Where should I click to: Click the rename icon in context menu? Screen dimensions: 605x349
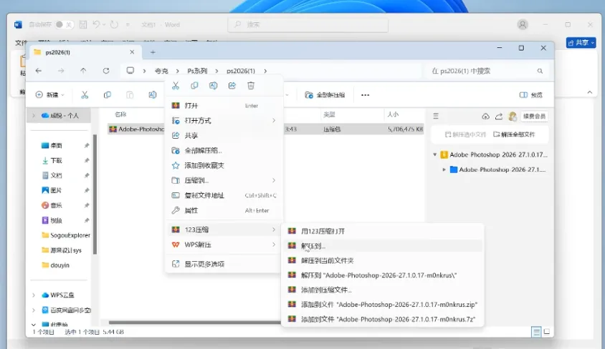pyautogui.click(x=213, y=86)
